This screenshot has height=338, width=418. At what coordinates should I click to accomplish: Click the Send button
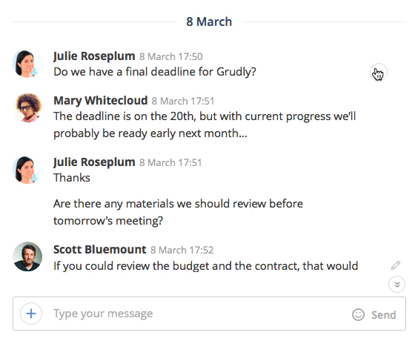384,315
